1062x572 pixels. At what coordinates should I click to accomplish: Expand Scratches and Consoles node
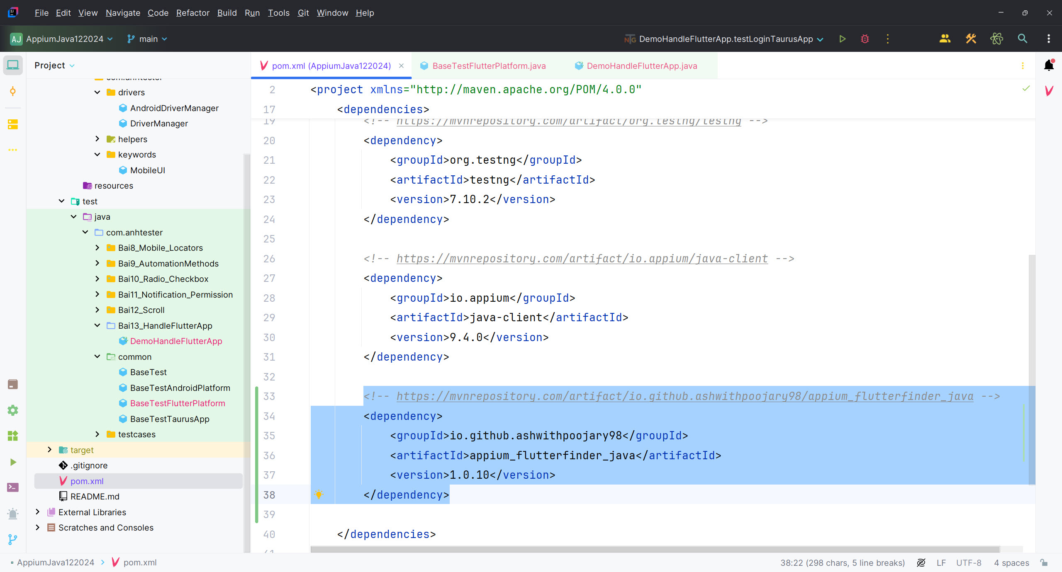[38, 527]
